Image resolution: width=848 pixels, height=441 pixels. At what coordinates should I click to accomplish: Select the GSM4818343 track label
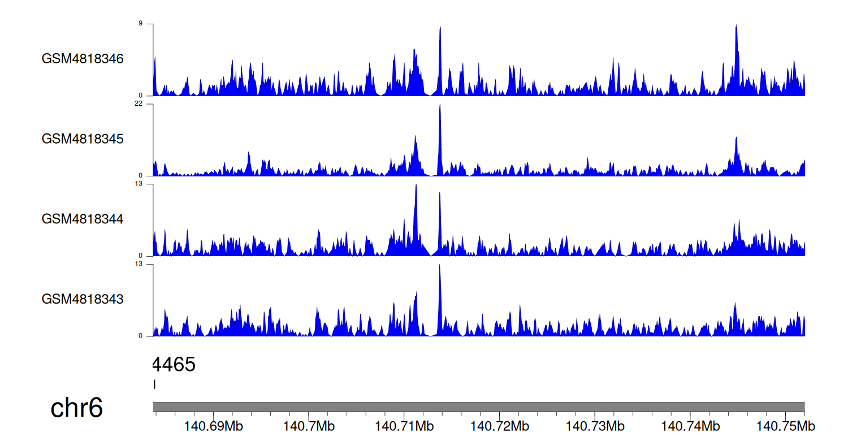click(x=83, y=299)
